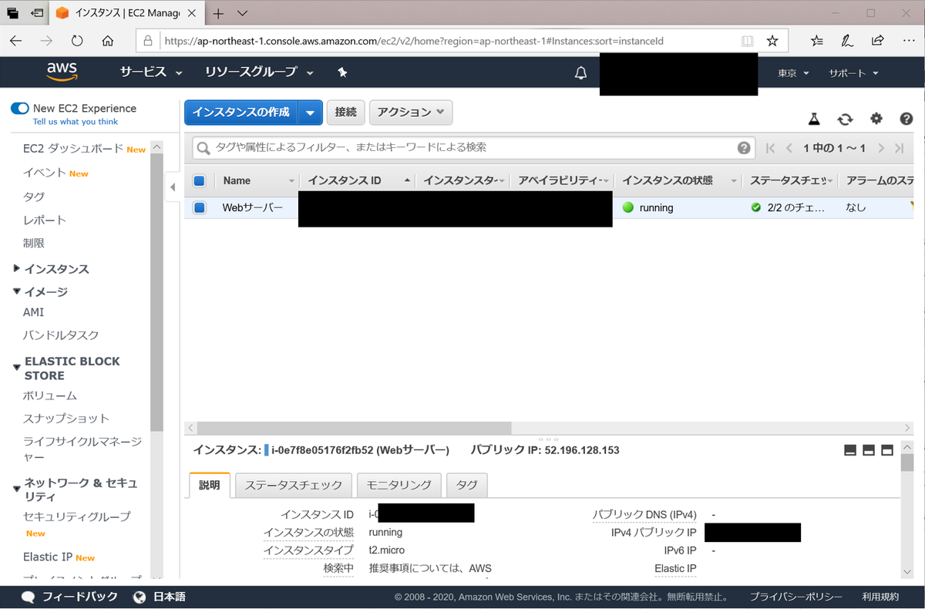Open settings gear for table columns

(x=876, y=119)
